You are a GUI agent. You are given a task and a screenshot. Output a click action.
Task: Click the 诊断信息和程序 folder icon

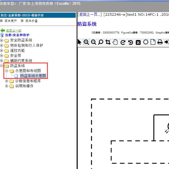pos(12,81)
